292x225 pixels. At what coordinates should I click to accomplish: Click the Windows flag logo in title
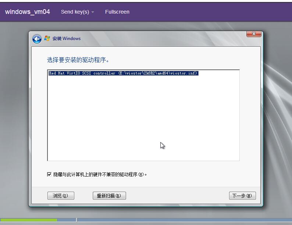47,39
